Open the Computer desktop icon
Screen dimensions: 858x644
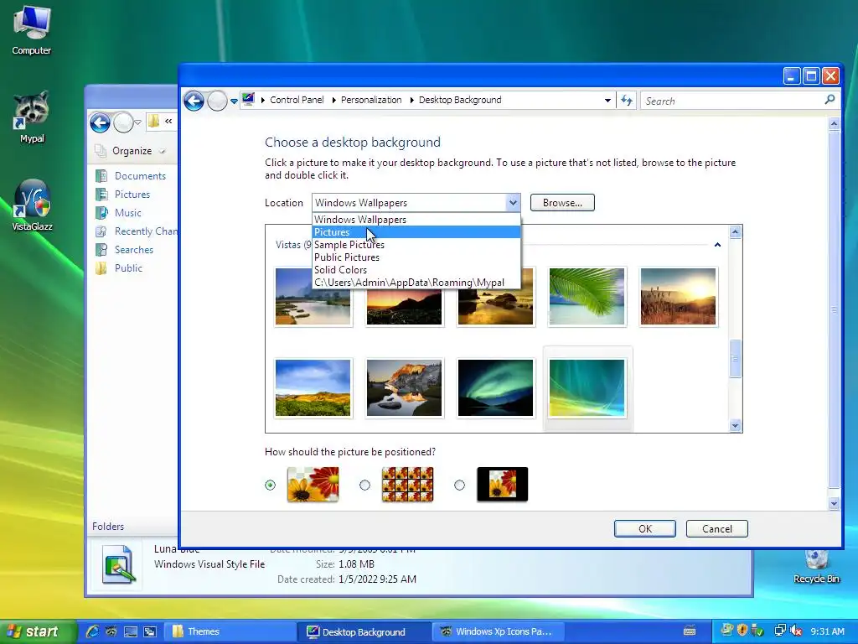click(32, 30)
